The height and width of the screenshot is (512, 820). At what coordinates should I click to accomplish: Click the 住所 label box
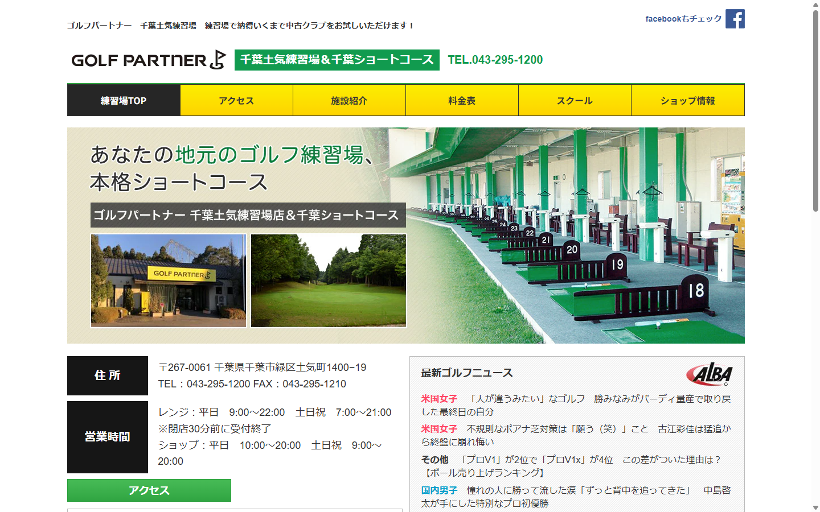coord(108,375)
